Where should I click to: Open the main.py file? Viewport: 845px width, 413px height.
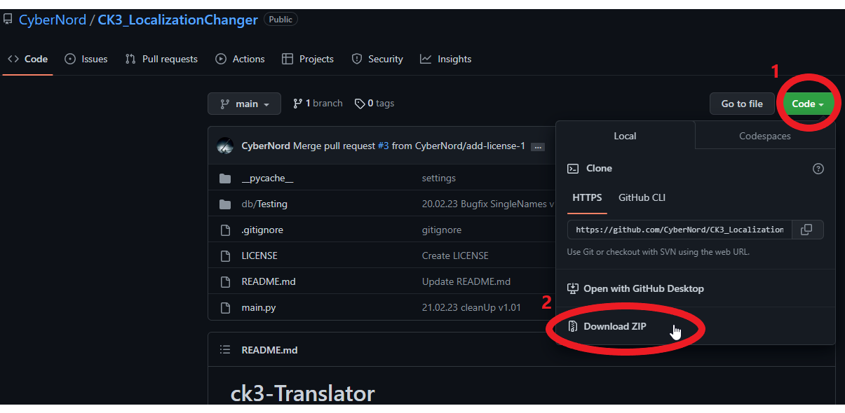(259, 307)
